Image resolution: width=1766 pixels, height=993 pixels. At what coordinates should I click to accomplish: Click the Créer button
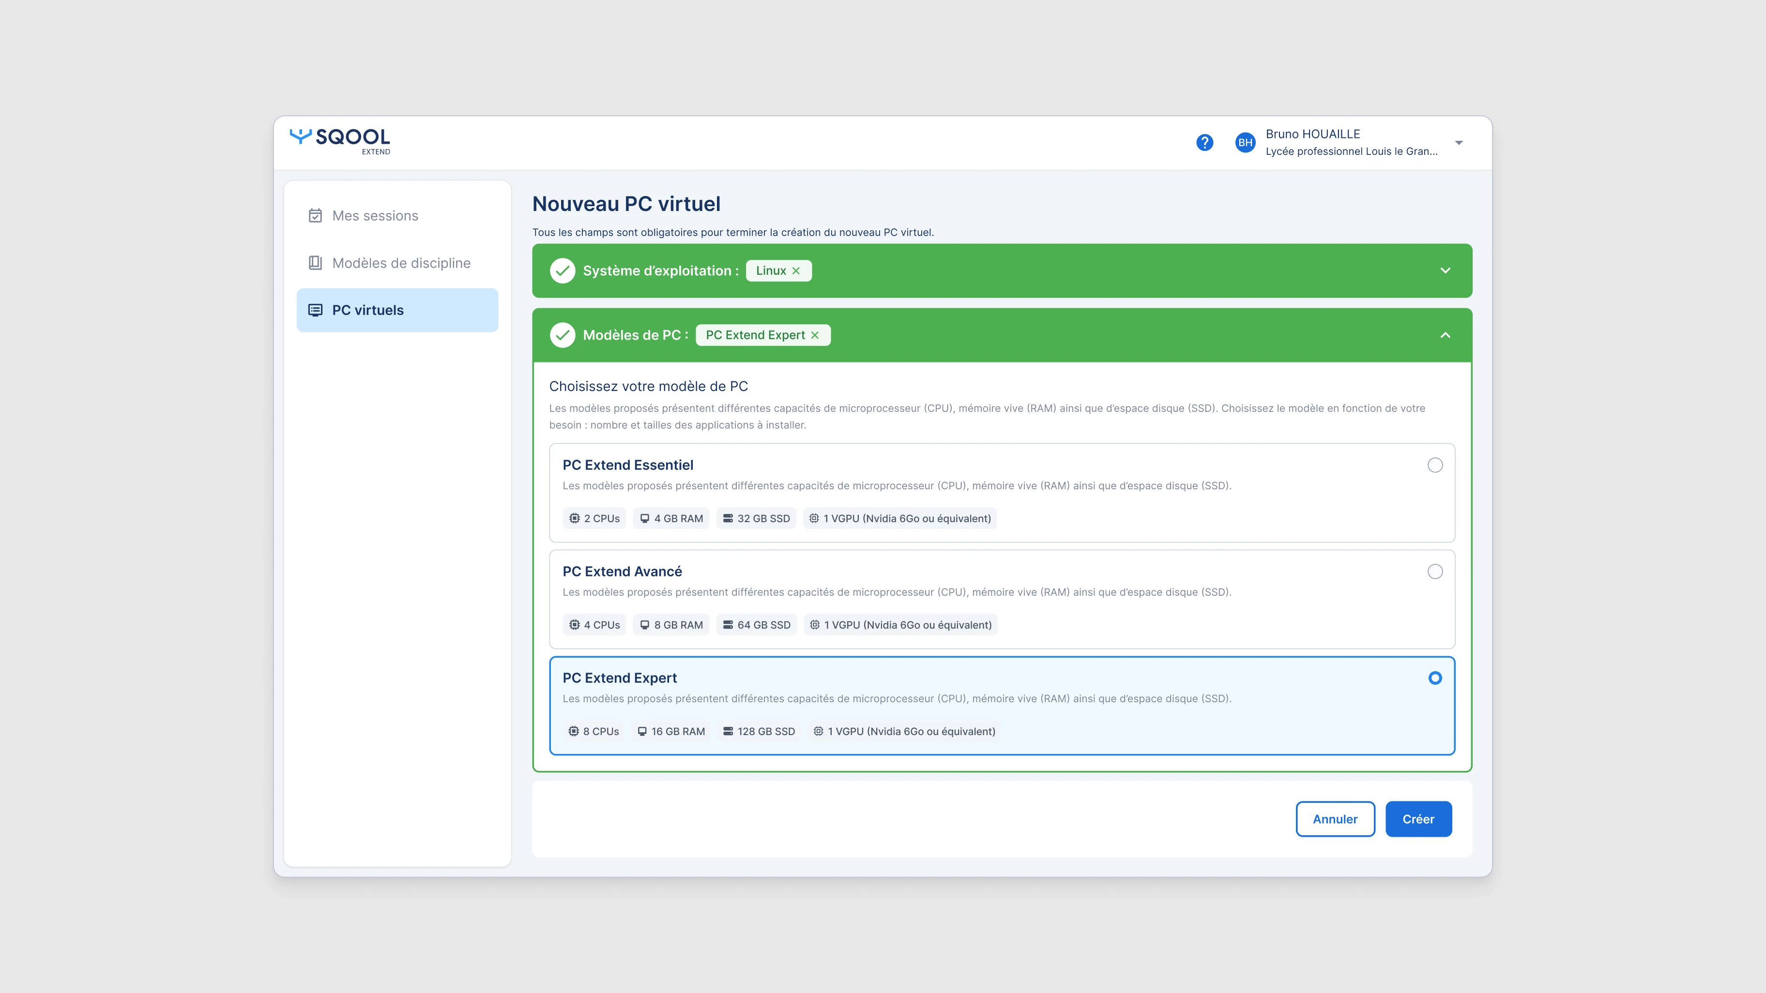click(1418, 818)
